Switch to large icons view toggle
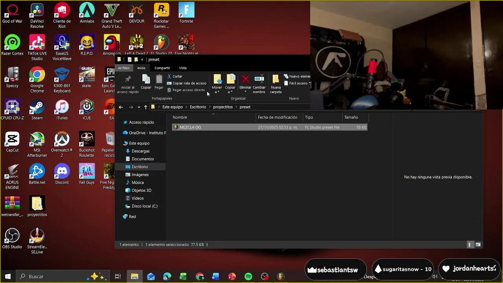Viewport: 503px width, 283px height. pyautogui.click(x=478, y=244)
